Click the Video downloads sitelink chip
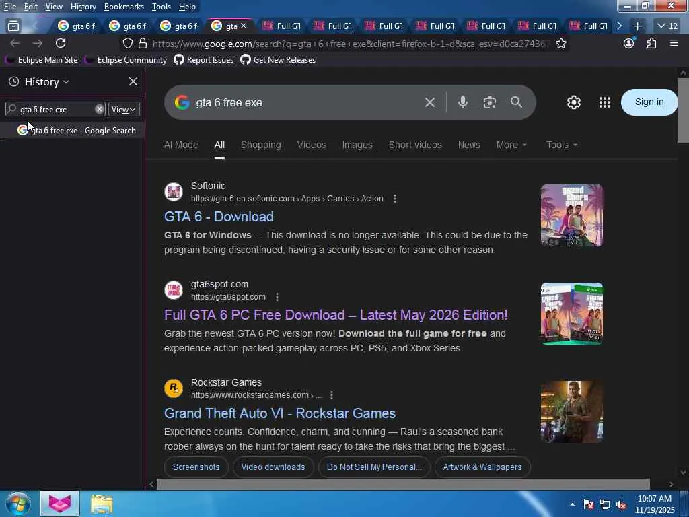The height and width of the screenshot is (517, 689). tap(273, 467)
